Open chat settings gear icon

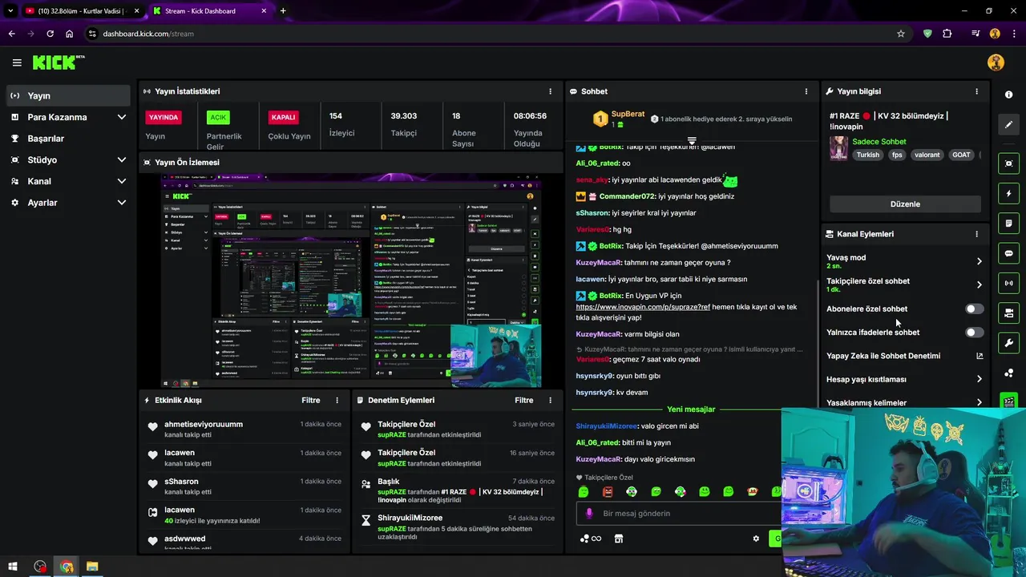[x=756, y=539]
